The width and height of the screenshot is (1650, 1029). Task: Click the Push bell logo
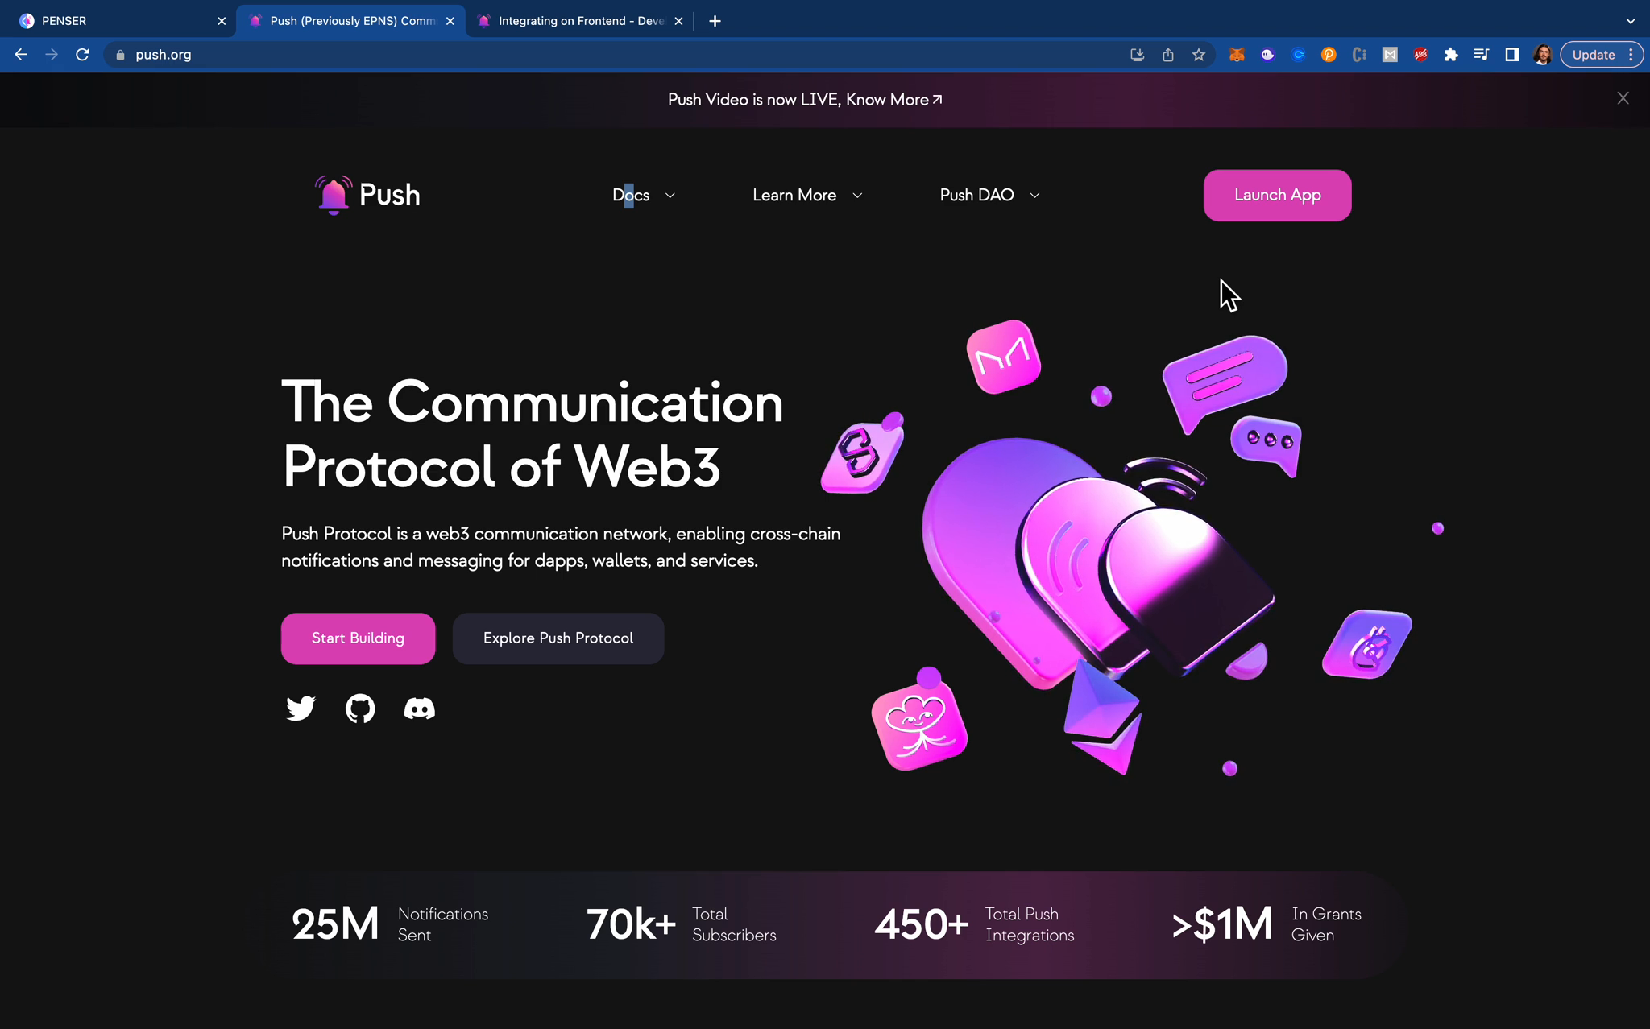[367, 195]
